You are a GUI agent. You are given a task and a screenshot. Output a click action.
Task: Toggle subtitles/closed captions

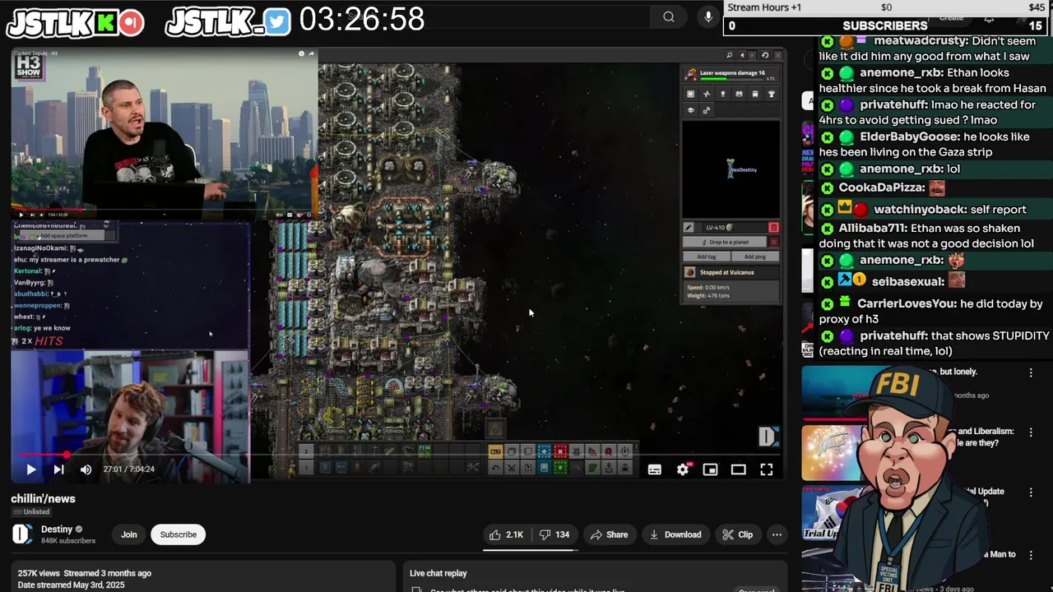[x=655, y=469]
